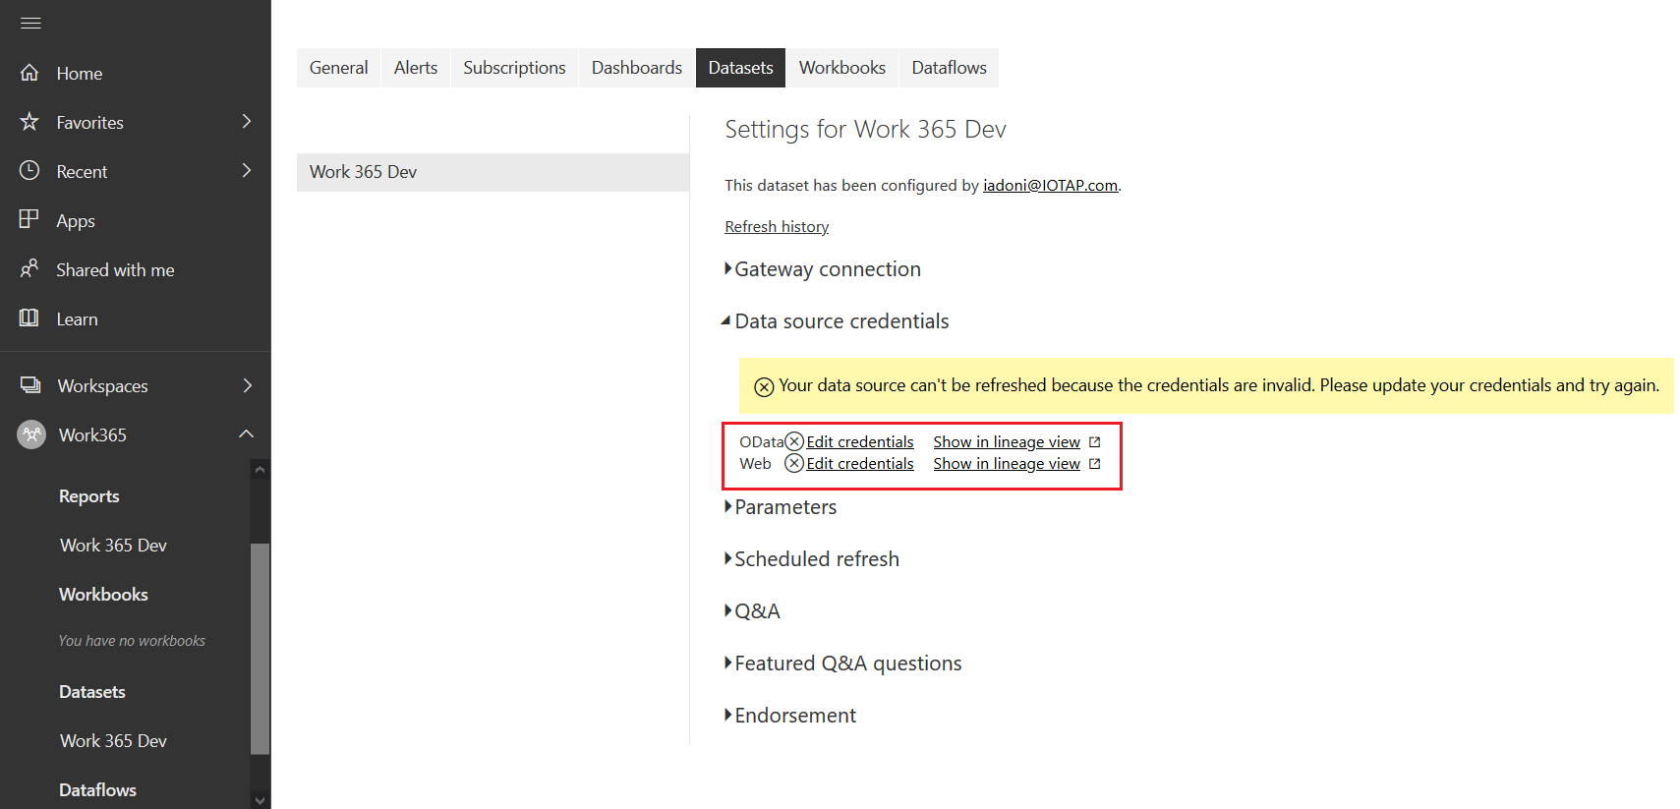Toggle the hamburger navigation menu
The image size is (1680, 809).
click(30, 23)
